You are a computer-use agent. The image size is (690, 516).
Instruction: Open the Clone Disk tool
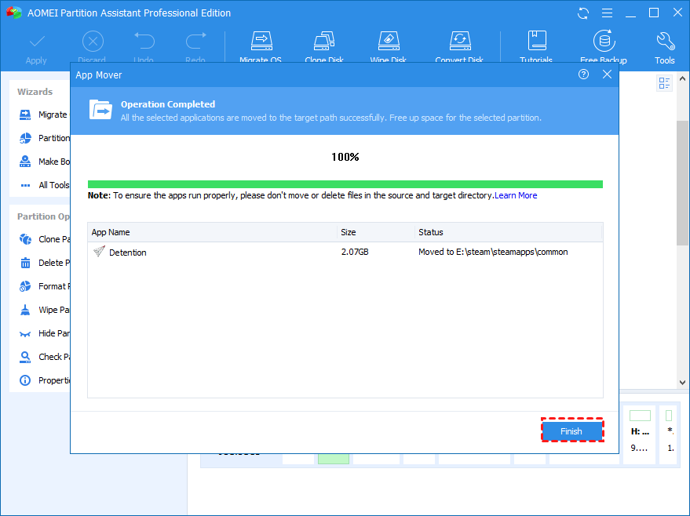click(324, 46)
